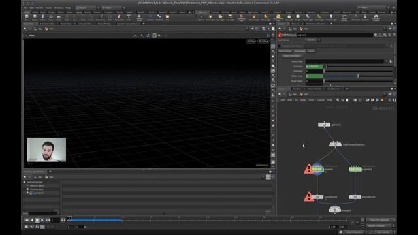Image resolution: width=418 pixels, height=235 pixels.
Task: Toggle display flag on popnet node
Action: pyautogui.click(x=322, y=170)
